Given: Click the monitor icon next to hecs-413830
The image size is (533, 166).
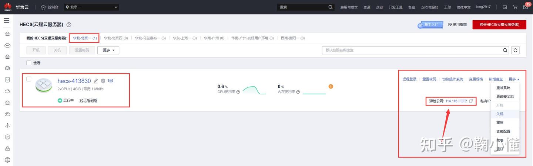Looking at the screenshot, I should pos(110,81).
